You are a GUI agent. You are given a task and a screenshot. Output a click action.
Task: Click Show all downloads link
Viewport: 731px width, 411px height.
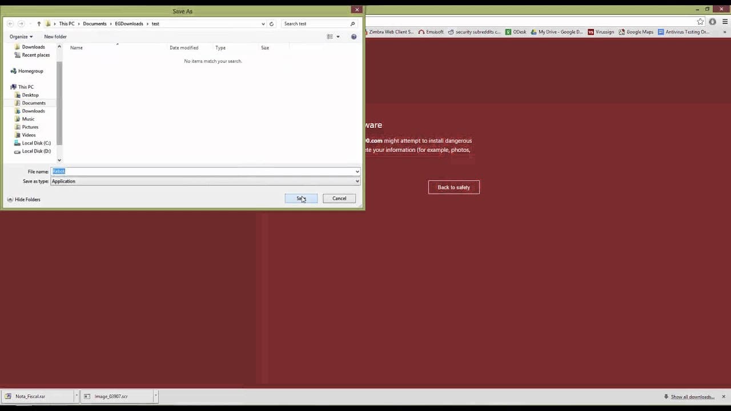click(x=692, y=397)
